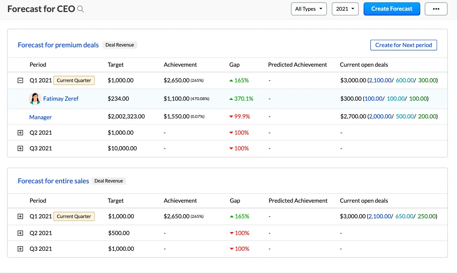Open Forecast for premium deals title link
Screen dimensions: 457x273
coord(58,45)
